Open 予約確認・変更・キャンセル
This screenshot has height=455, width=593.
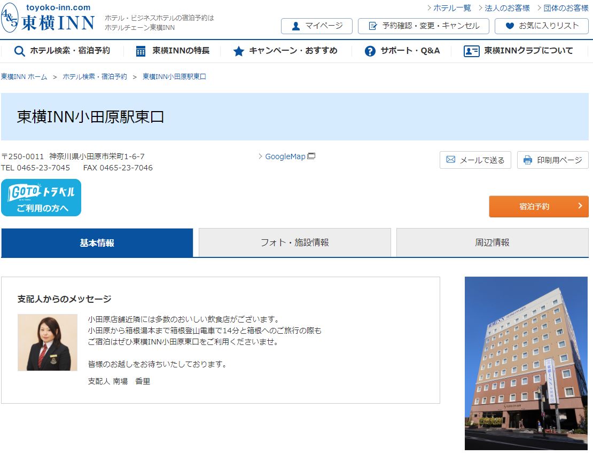[x=424, y=26]
